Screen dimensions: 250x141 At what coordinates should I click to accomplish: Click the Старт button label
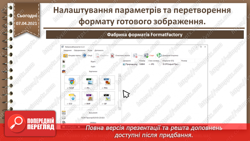pyautogui.click(x=152, y=56)
